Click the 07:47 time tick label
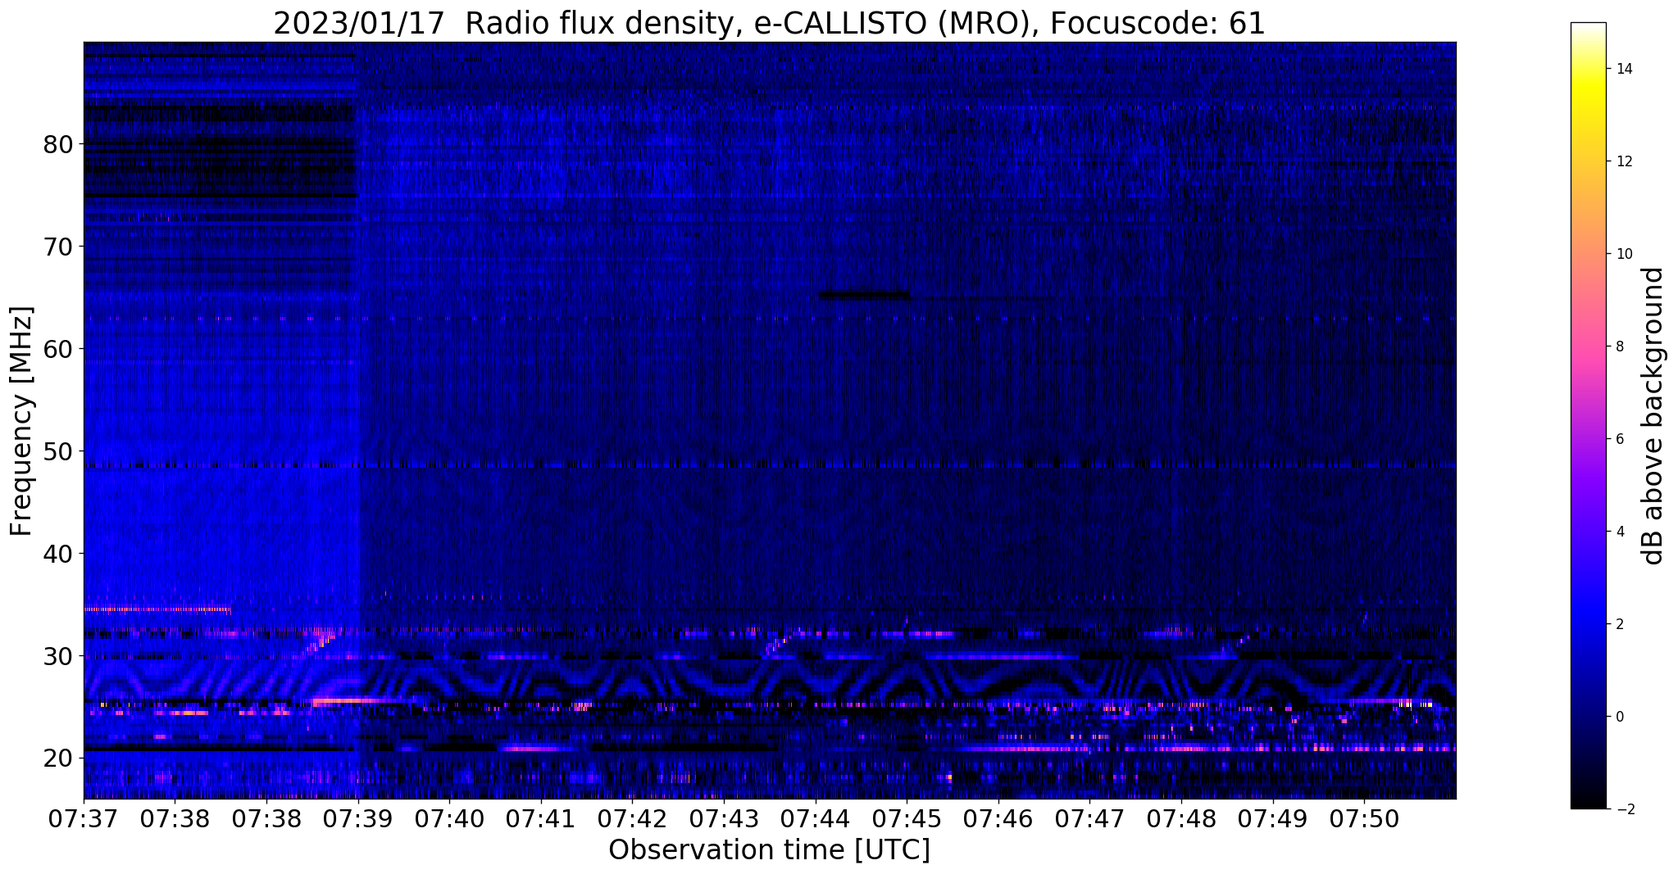The image size is (1678, 874). pyautogui.click(x=1090, y=818)
